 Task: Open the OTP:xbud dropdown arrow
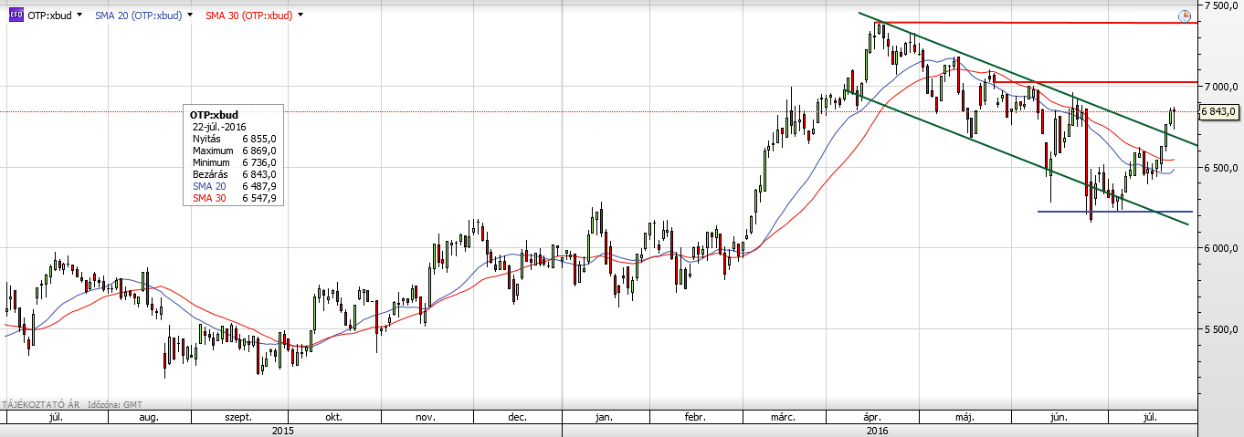[x=79, y=16]
